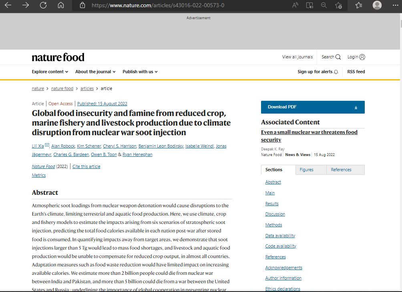The width and height of the screenshot is (402, 292).
Task: Open author Owen B. Toon's details
Action: coord(104,154)
